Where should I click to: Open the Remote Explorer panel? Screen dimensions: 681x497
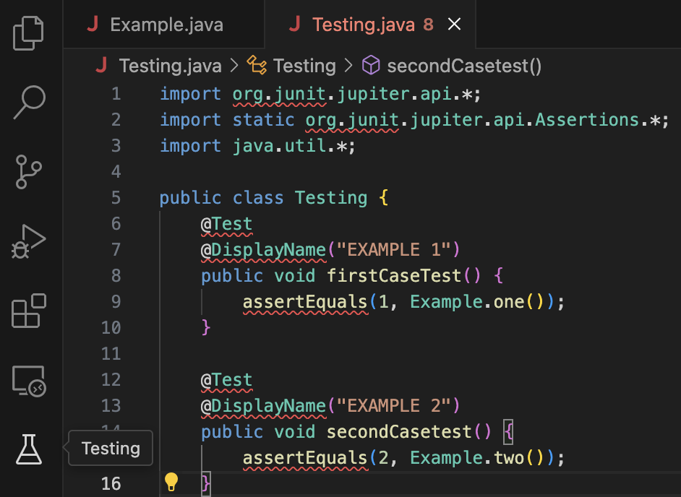(x=29, y=380)
